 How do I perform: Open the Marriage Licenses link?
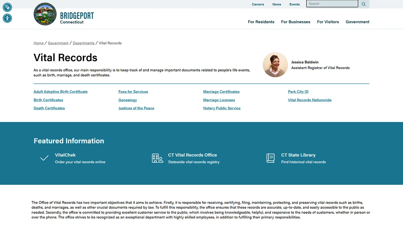[x=219, y=100]
